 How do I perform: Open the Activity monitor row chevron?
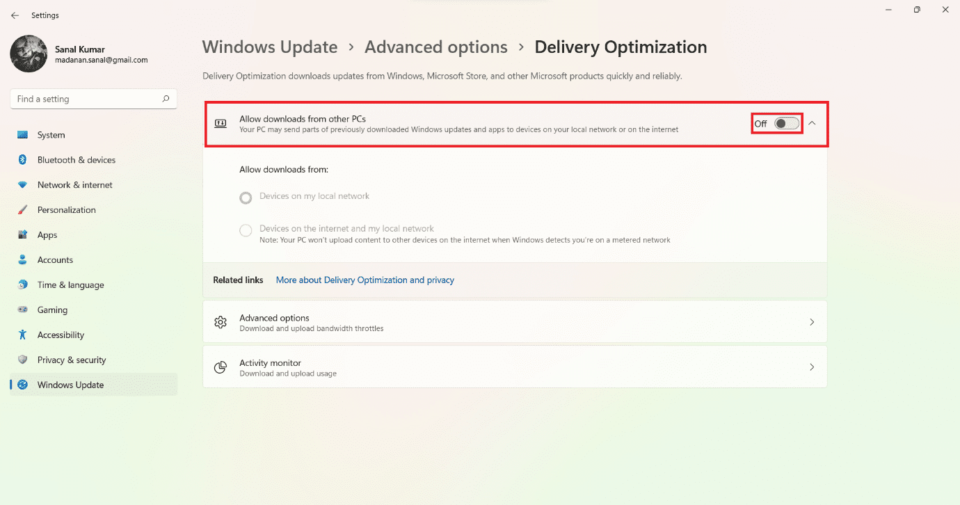point(811,367)
